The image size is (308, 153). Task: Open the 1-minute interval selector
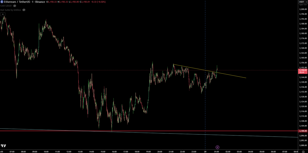tap(32, 2)
